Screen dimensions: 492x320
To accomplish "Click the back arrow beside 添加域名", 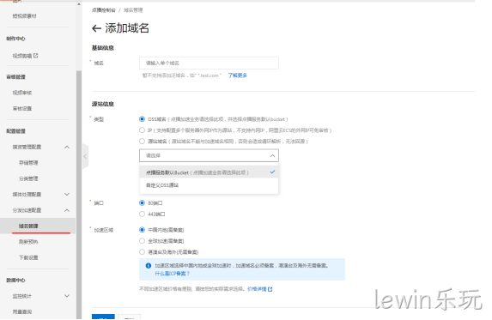I will tap(96, 28).
